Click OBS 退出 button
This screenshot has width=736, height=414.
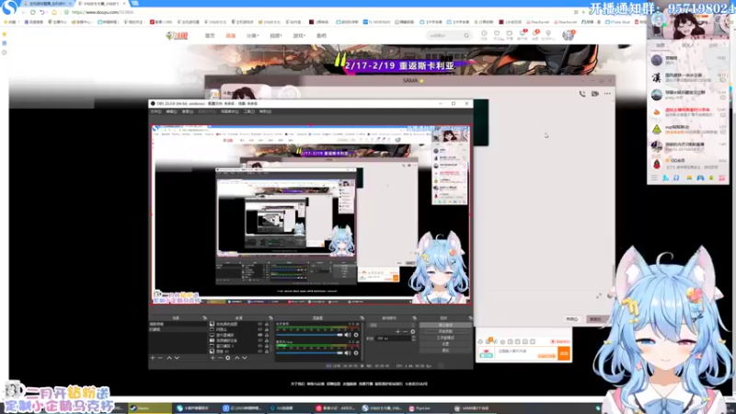pyautogui.click(x=445, y=351)
